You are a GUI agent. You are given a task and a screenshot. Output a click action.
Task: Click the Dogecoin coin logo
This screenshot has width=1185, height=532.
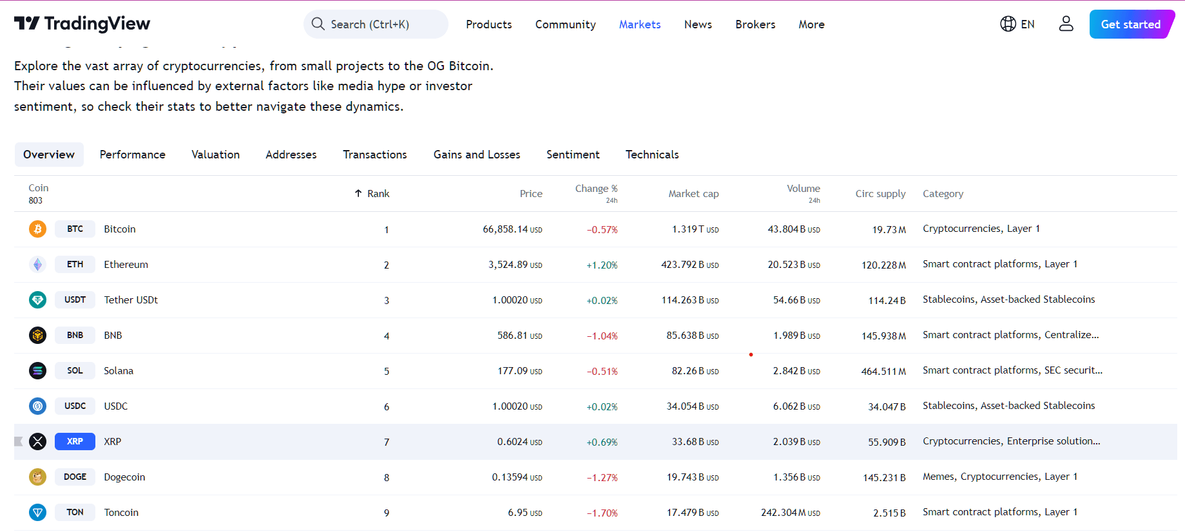click(38, 477)
